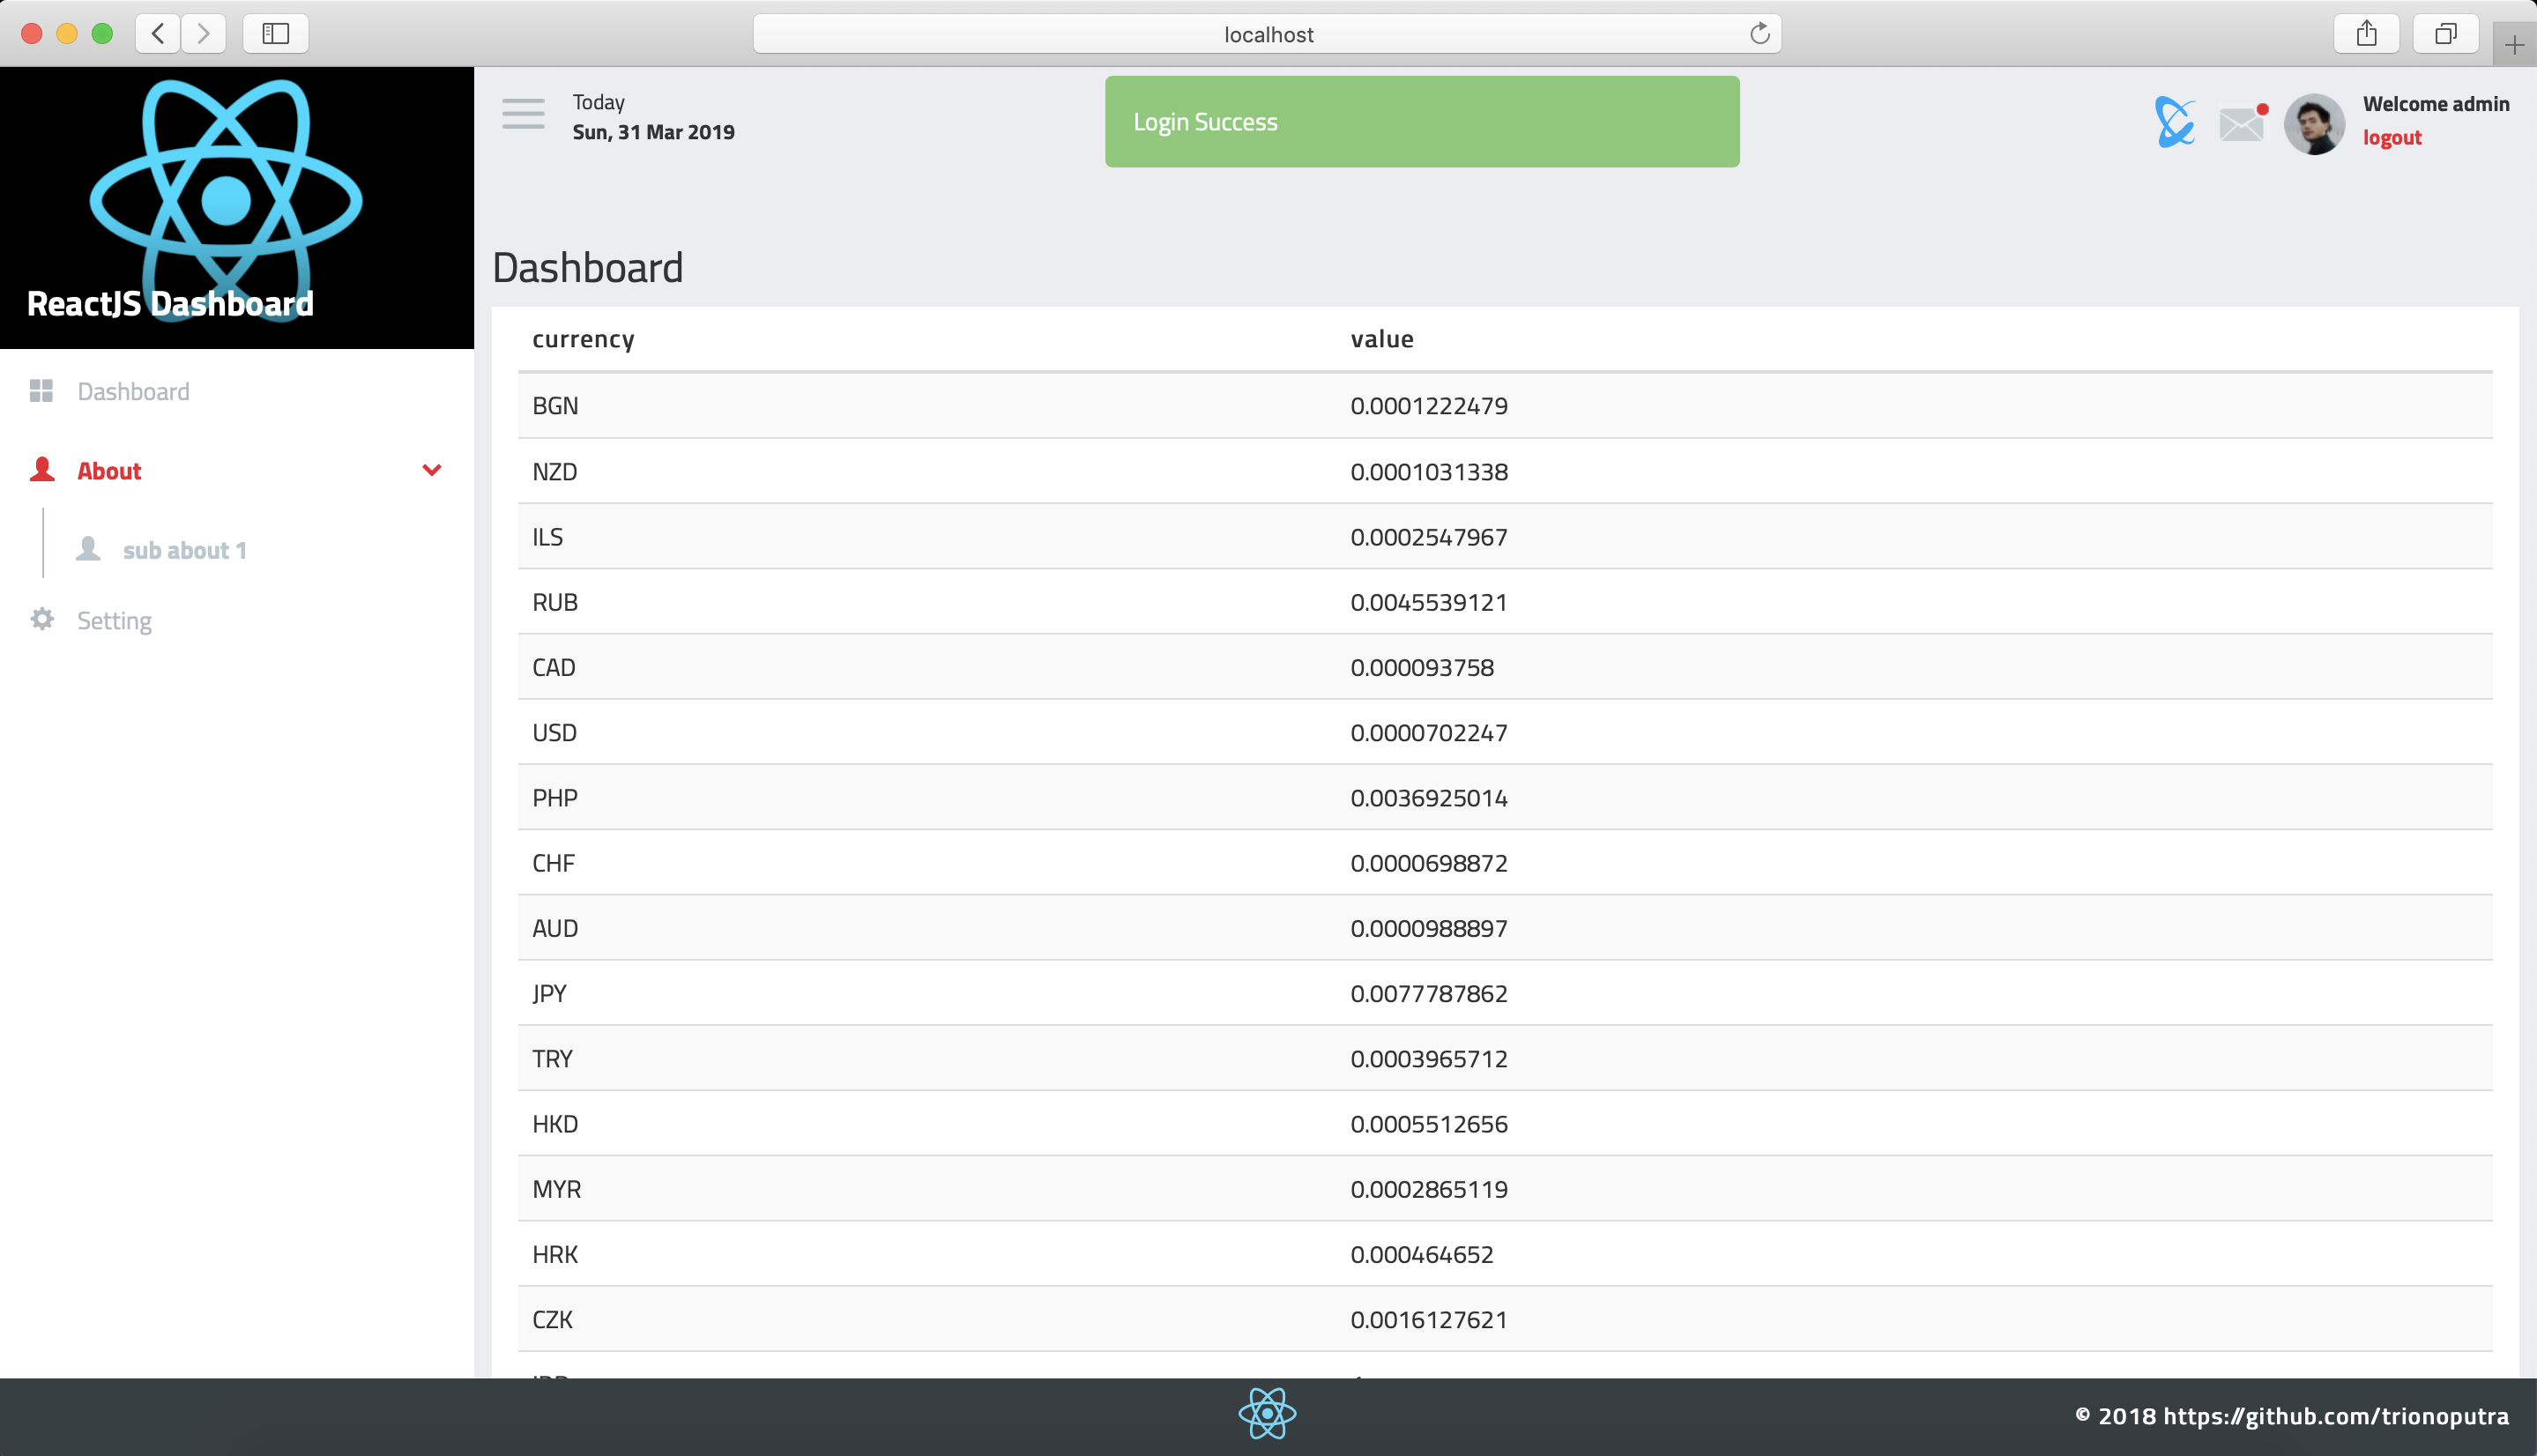Viewport: 2537px width, 1456px height.
Task: Click the Setting gear icon
Action: pyautogui.click(x=42, y=620)
